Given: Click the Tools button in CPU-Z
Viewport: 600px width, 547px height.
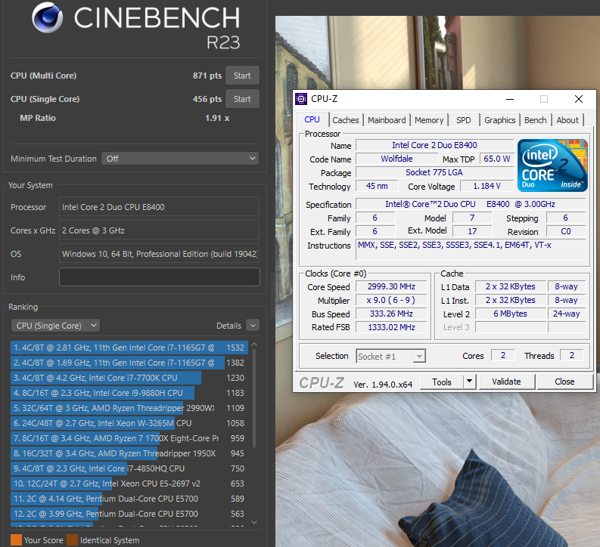Looking at the screenshot, I should (442, 382).
